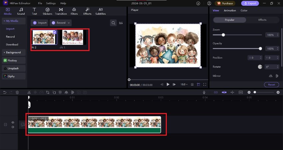
Task: Open the Filters tab
Action: [74, 11]
